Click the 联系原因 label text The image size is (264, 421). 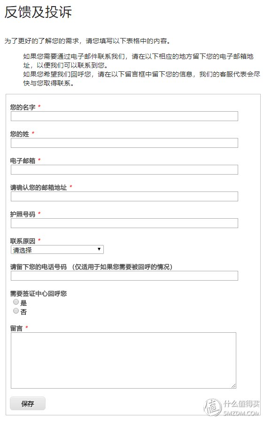point(23,241)
